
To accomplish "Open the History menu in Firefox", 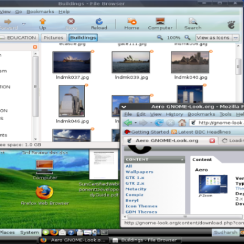I will click(x=174, y=114).
